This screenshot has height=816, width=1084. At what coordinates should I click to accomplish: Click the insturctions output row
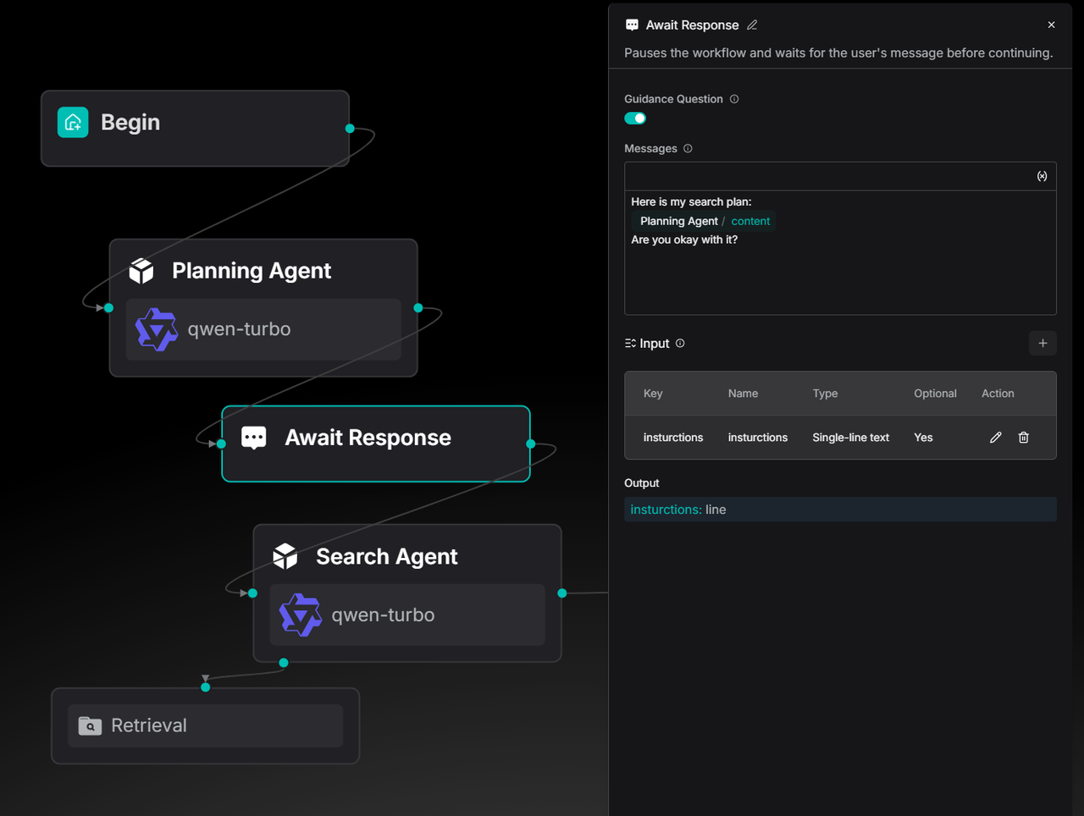point(839,510)
